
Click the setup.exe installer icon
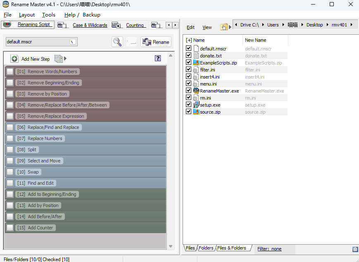pyautogui.click(x=196, y=105)
